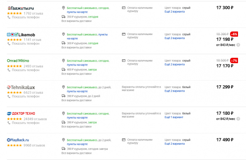
Task: Expand "Ещё 2 варианта" for Гаджеты.ру
Action: coord(174,12)
